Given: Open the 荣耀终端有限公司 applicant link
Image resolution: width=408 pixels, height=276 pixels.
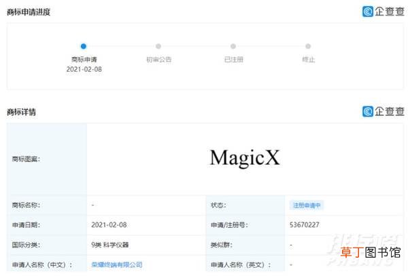Looking at the screenshot, I should pyautogui.click(x=117, y=264).
